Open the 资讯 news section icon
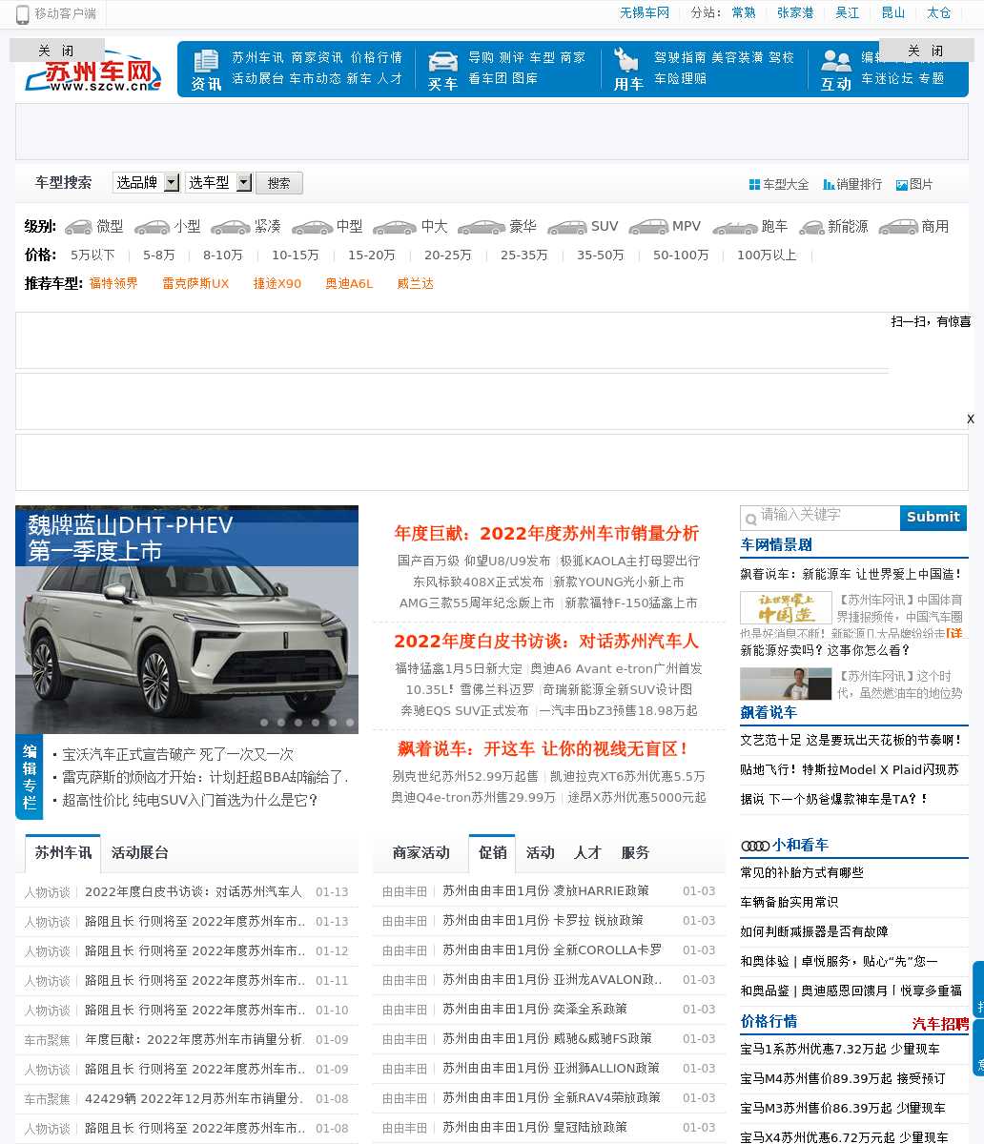 [206, 61]
